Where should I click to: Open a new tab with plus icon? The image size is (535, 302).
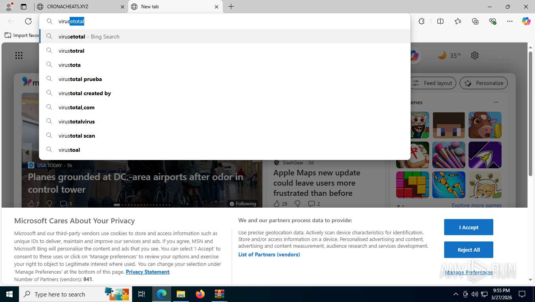(x=231, y=6)
